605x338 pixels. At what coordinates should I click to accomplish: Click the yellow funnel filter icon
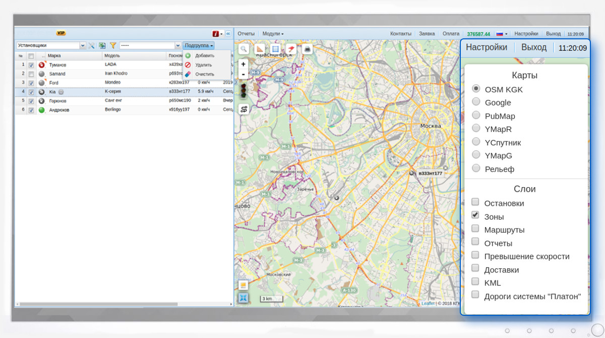tap(113, 45)
